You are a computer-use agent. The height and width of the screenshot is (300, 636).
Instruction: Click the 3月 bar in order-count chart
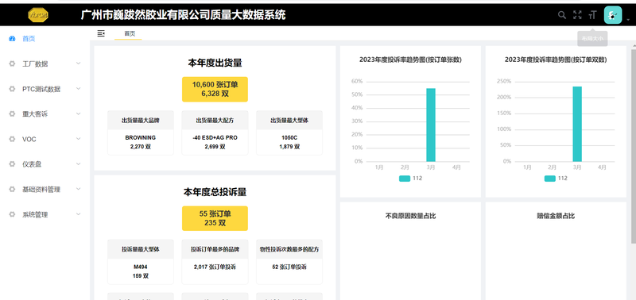pyautogui.click(x=431, y=125)
